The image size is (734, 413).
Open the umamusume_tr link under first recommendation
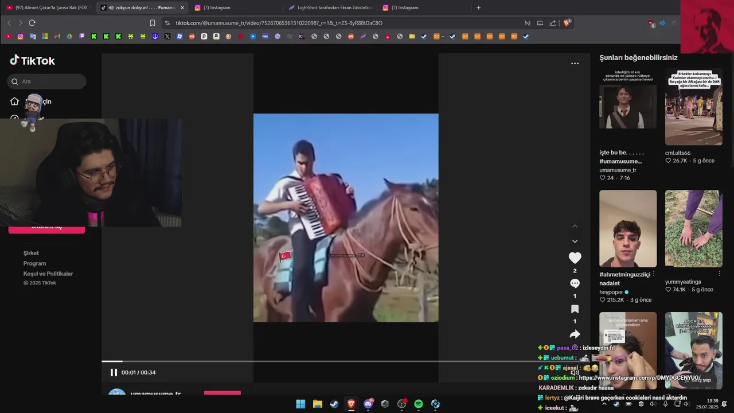618,170
